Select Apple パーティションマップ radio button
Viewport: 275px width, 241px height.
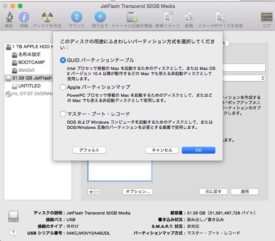point(63,87)
